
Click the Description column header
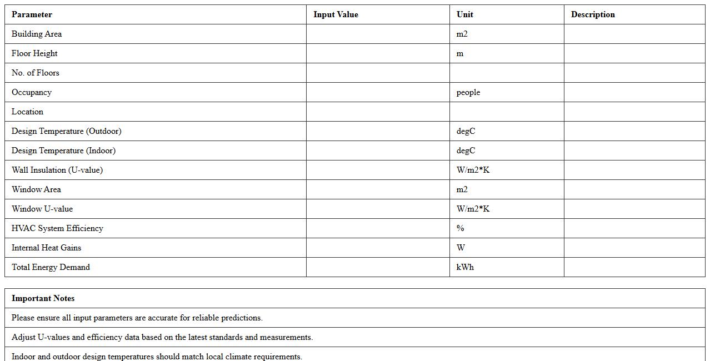(593, 14)
